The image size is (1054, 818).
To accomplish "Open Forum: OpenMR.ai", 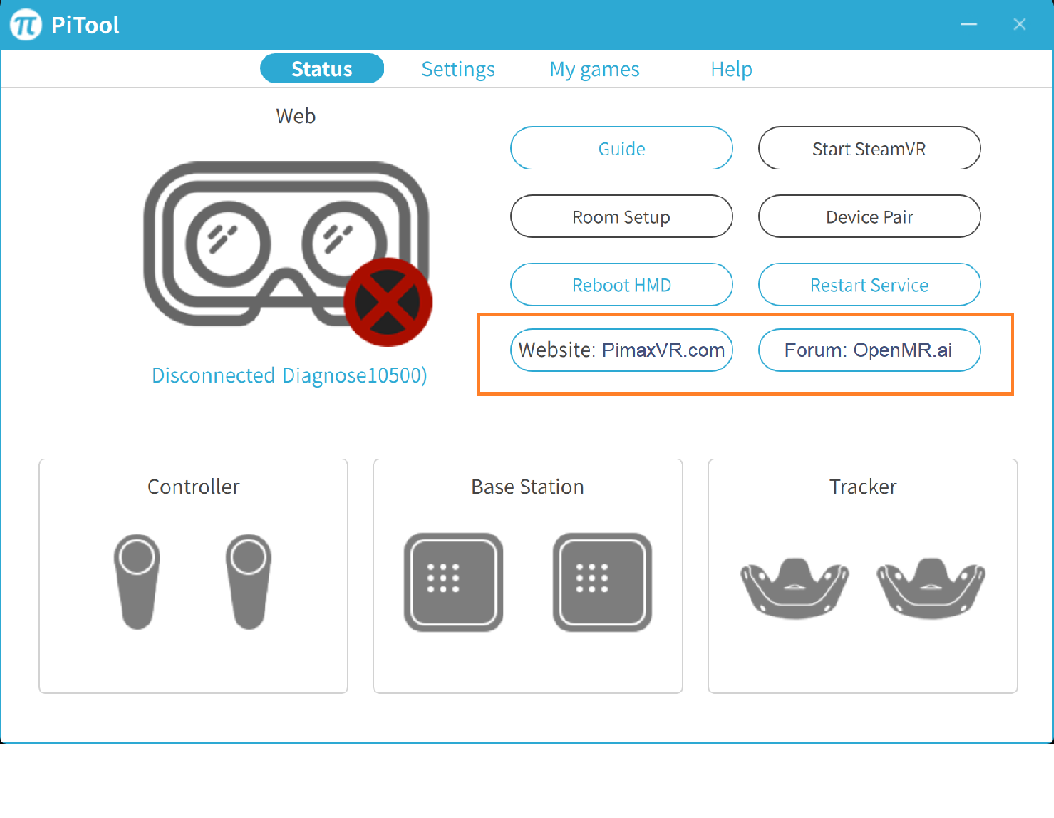I will click(870, 350).
